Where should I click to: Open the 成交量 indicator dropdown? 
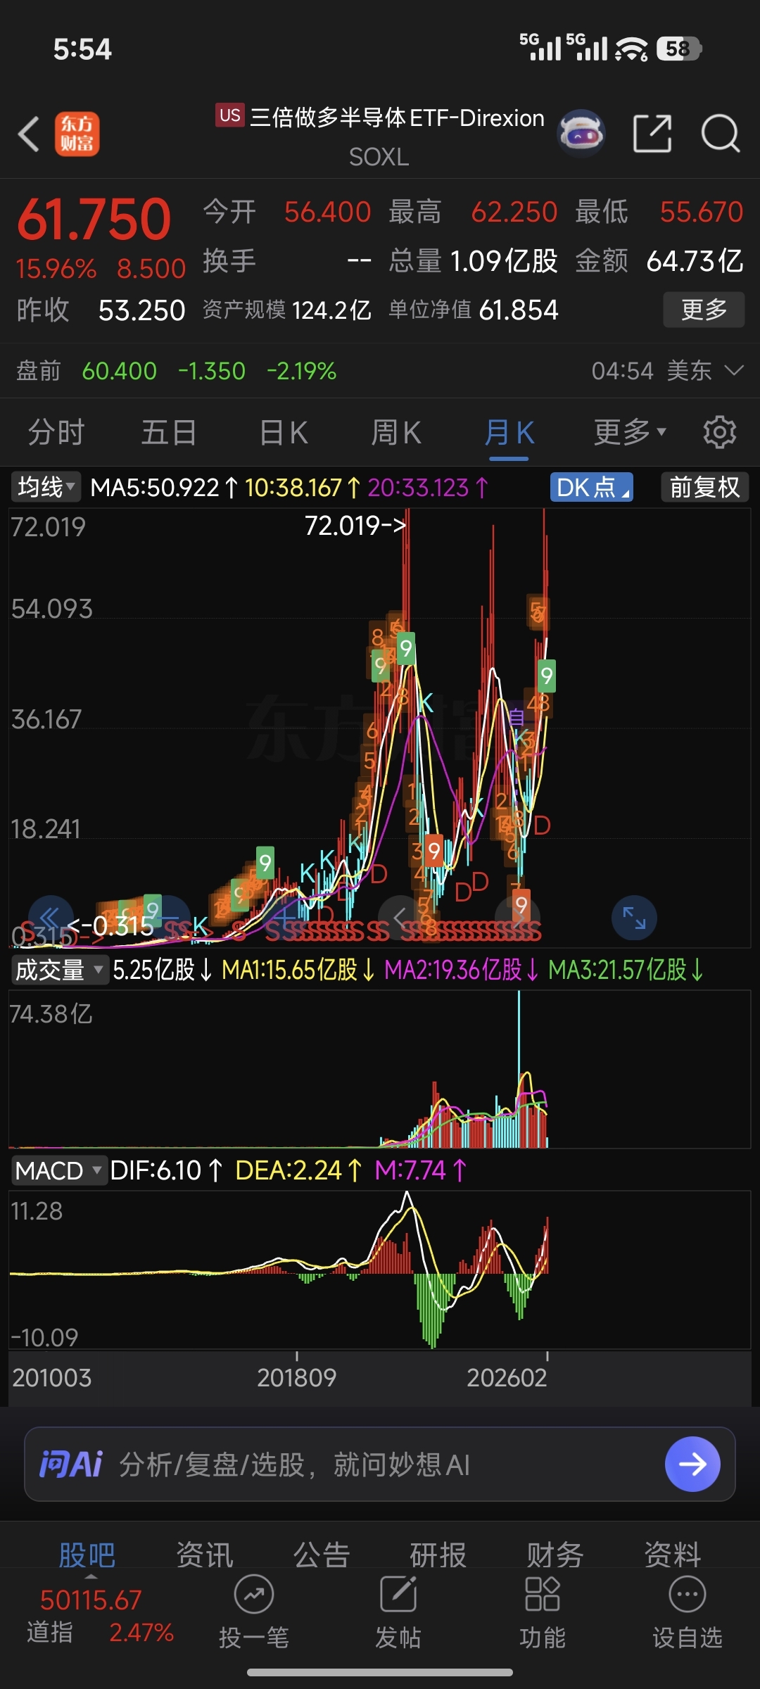pyautogui.click(x=59, y=970)
